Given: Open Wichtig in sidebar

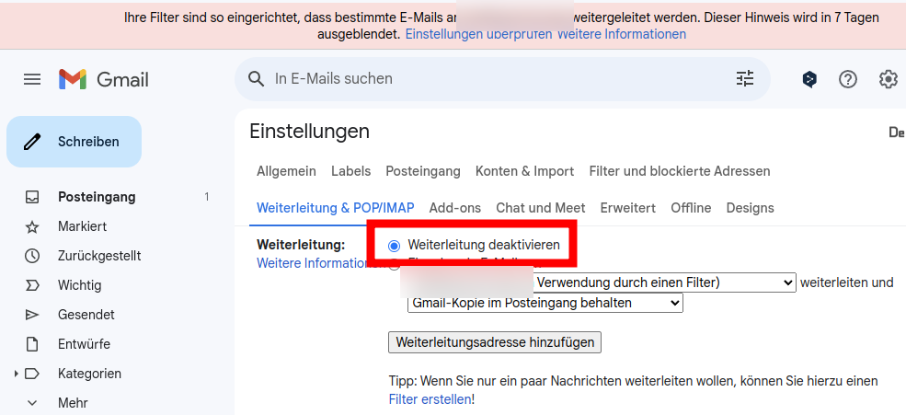Looking at the screenshot, I should [x=80, y=285].
